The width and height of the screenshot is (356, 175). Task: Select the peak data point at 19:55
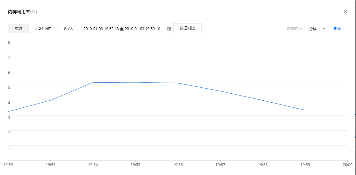click(x=135, y=82)
